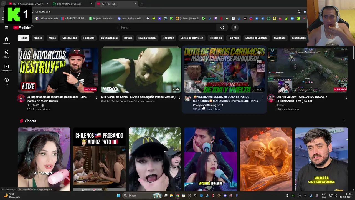Open options for Cartel de Santa mix
Viewport: 355px width, 200px height.
click(x=180, y=97)
